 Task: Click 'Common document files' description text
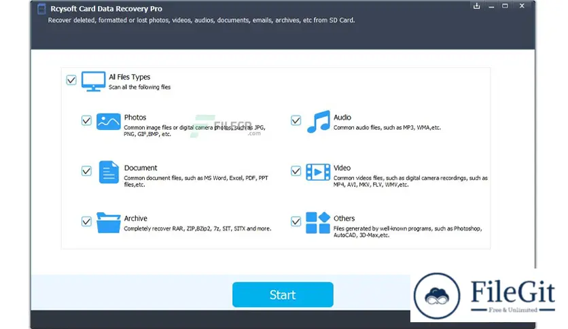pos(196,181)
